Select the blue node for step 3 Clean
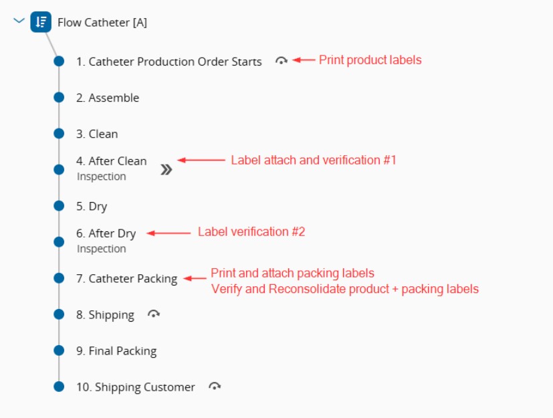The width and height of the screenshot is (553, 418). click(x=59, y=134)
